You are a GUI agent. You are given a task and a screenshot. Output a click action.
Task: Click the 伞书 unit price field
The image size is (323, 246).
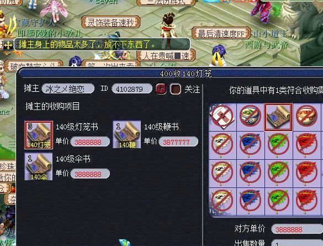pos(90,174)
